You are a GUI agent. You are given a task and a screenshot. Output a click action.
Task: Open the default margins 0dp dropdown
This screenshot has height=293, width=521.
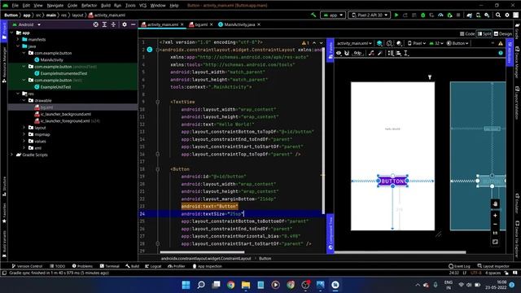(x=357, y=53)
